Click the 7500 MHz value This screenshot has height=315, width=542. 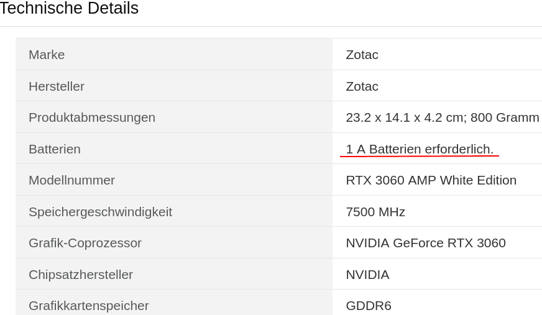click(x=375, y=212)
